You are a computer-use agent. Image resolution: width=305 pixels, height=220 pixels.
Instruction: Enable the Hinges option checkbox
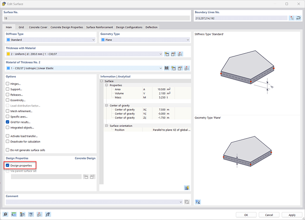click(7, 83)
